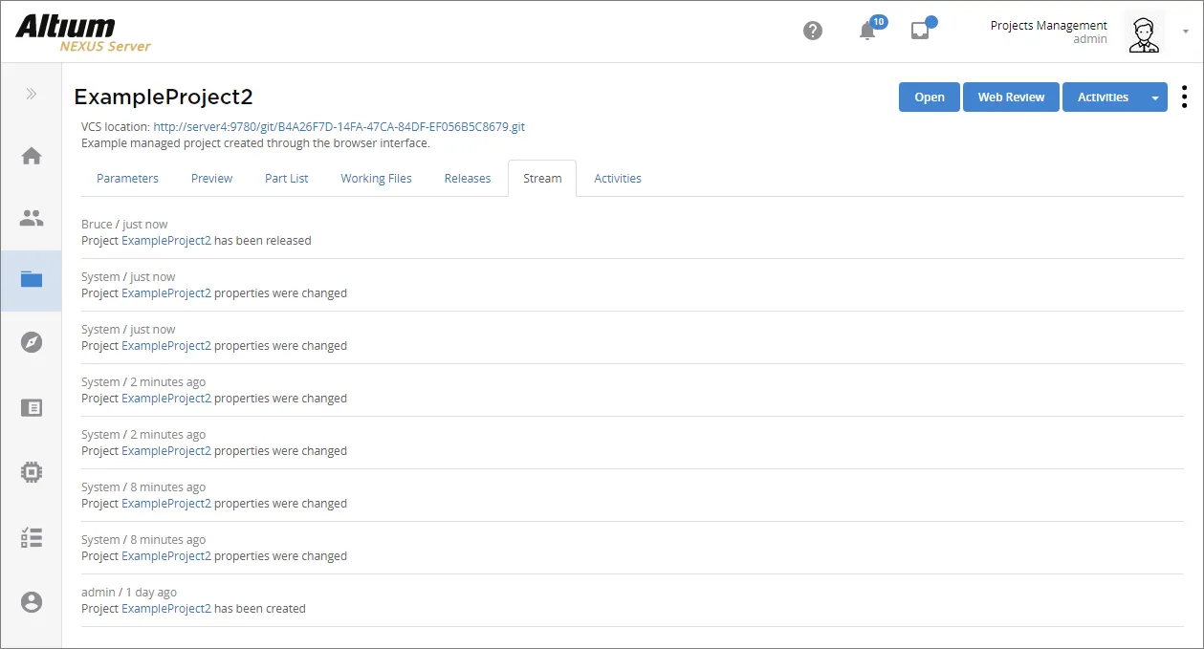Open the Working Files tab
Screen dimensions: 1204x649
[x=376, y=179]
